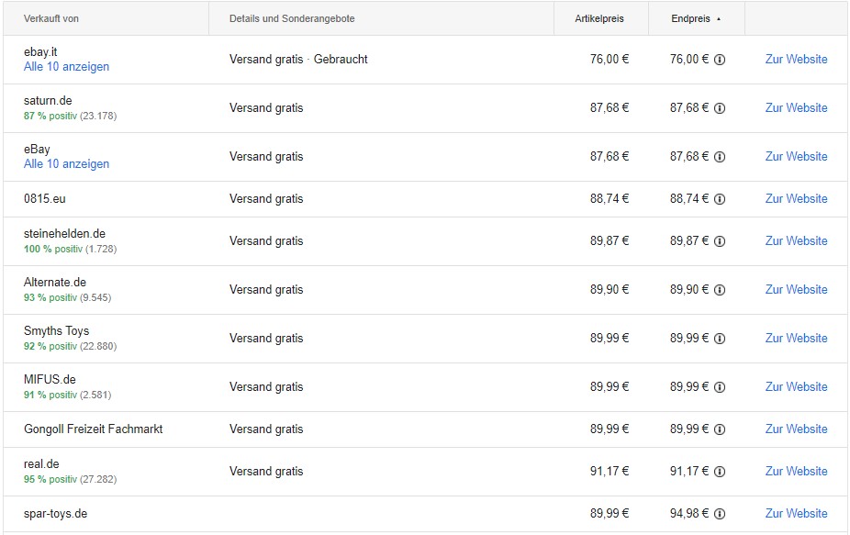Follow 'Zur Website' link for spar-toys.de
This screenshot has height=535, width=850.
point(796,513)
